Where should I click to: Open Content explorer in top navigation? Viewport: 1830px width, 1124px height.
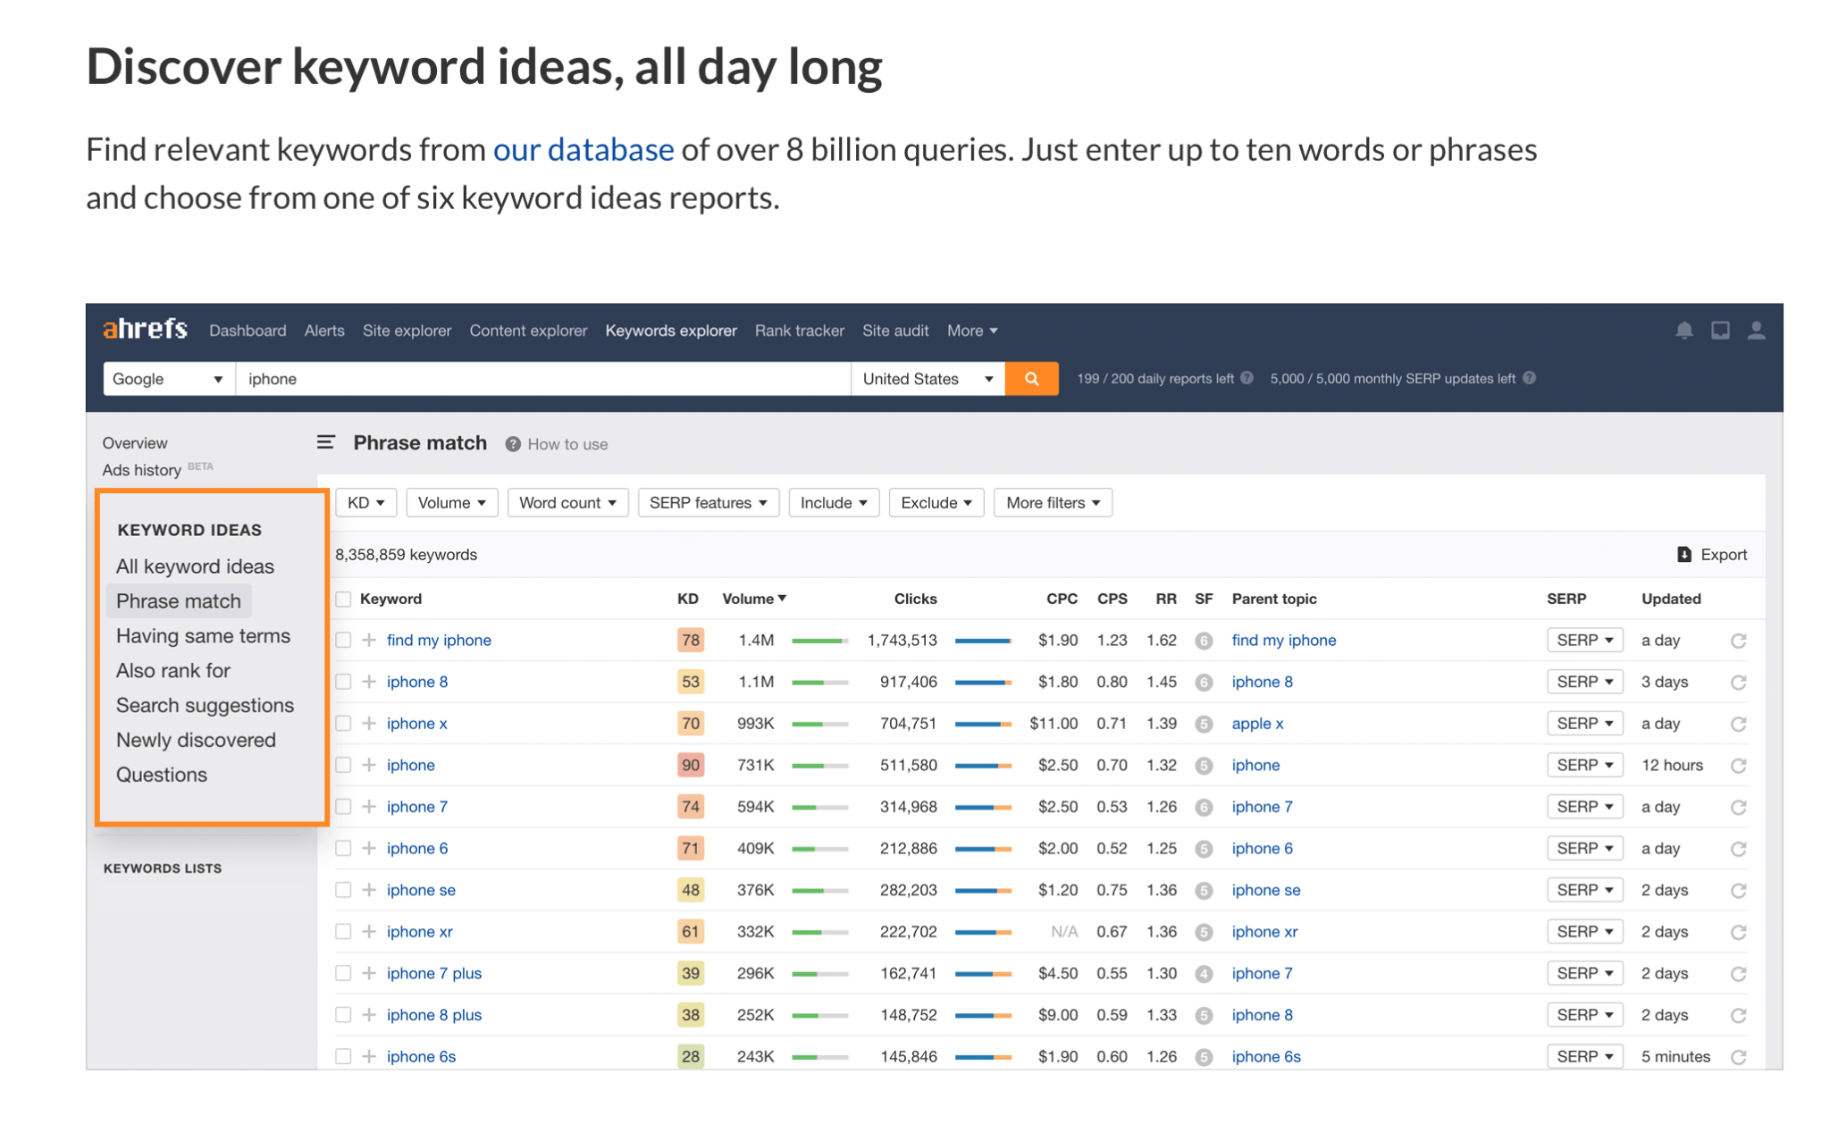(x=528, y=331)
